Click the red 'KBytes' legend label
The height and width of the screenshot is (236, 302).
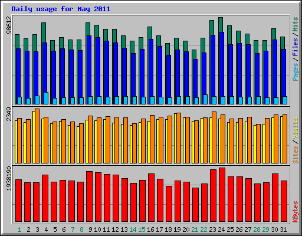[296, 212]
